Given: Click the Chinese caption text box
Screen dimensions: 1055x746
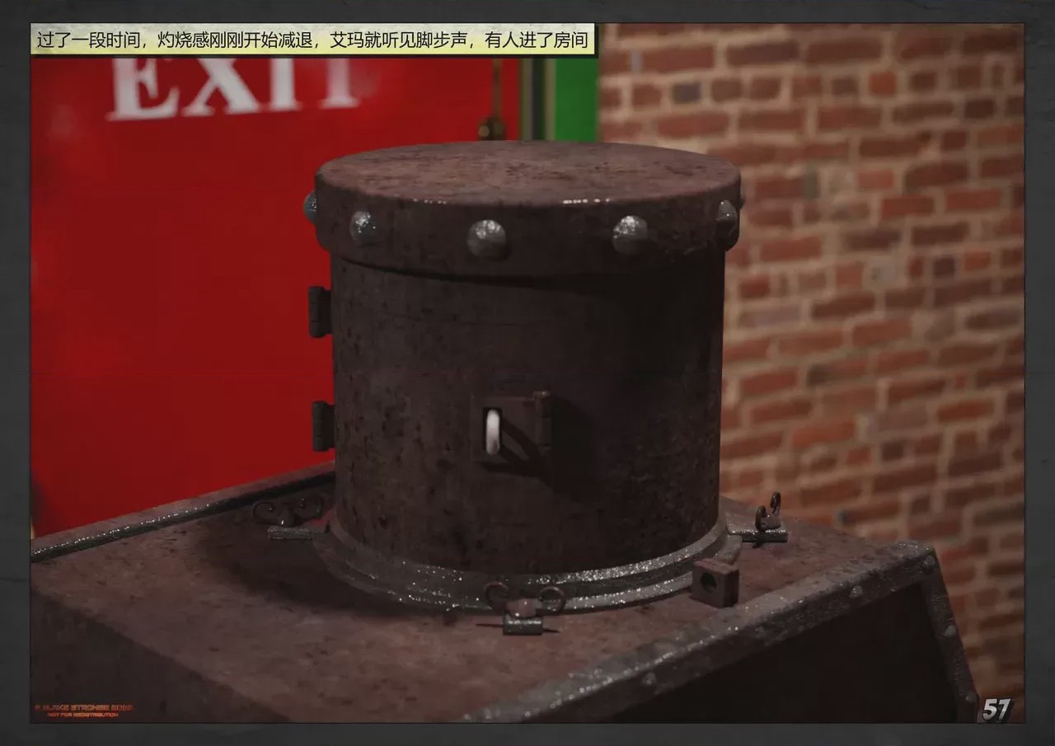Looking at the screenshot, I should coord(312,40).
